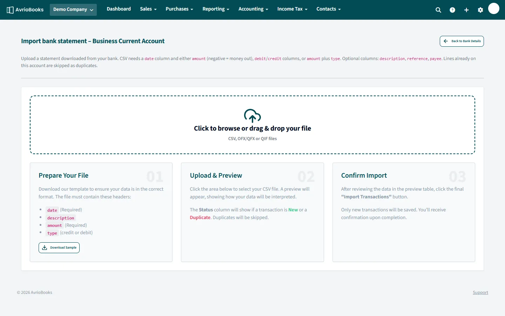This screenshot has width=505, height=316.
Task: Expand the Income Tax menu
Action: coord(292,9)
